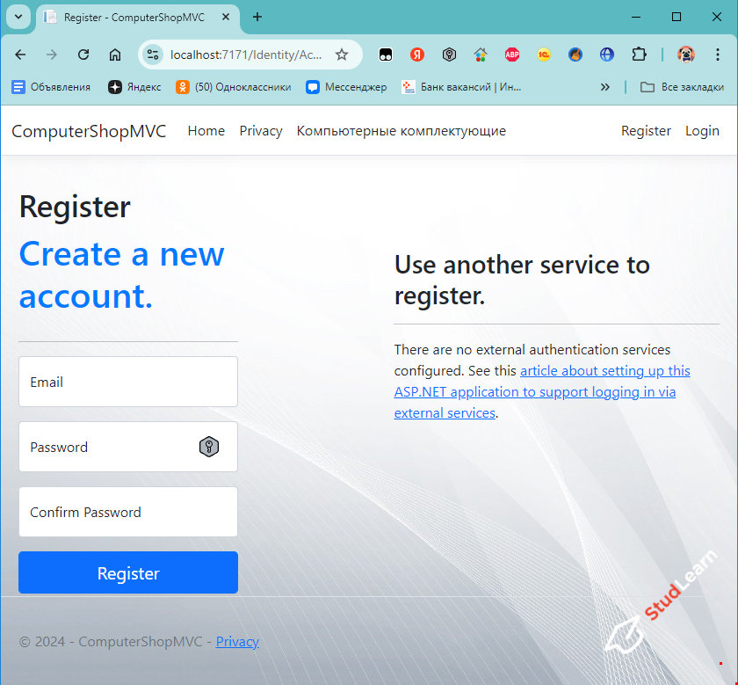This screenshot has width=738, height=685.
Task: Reveal the password using the eye toggle
Action: (x=209, y=447)
